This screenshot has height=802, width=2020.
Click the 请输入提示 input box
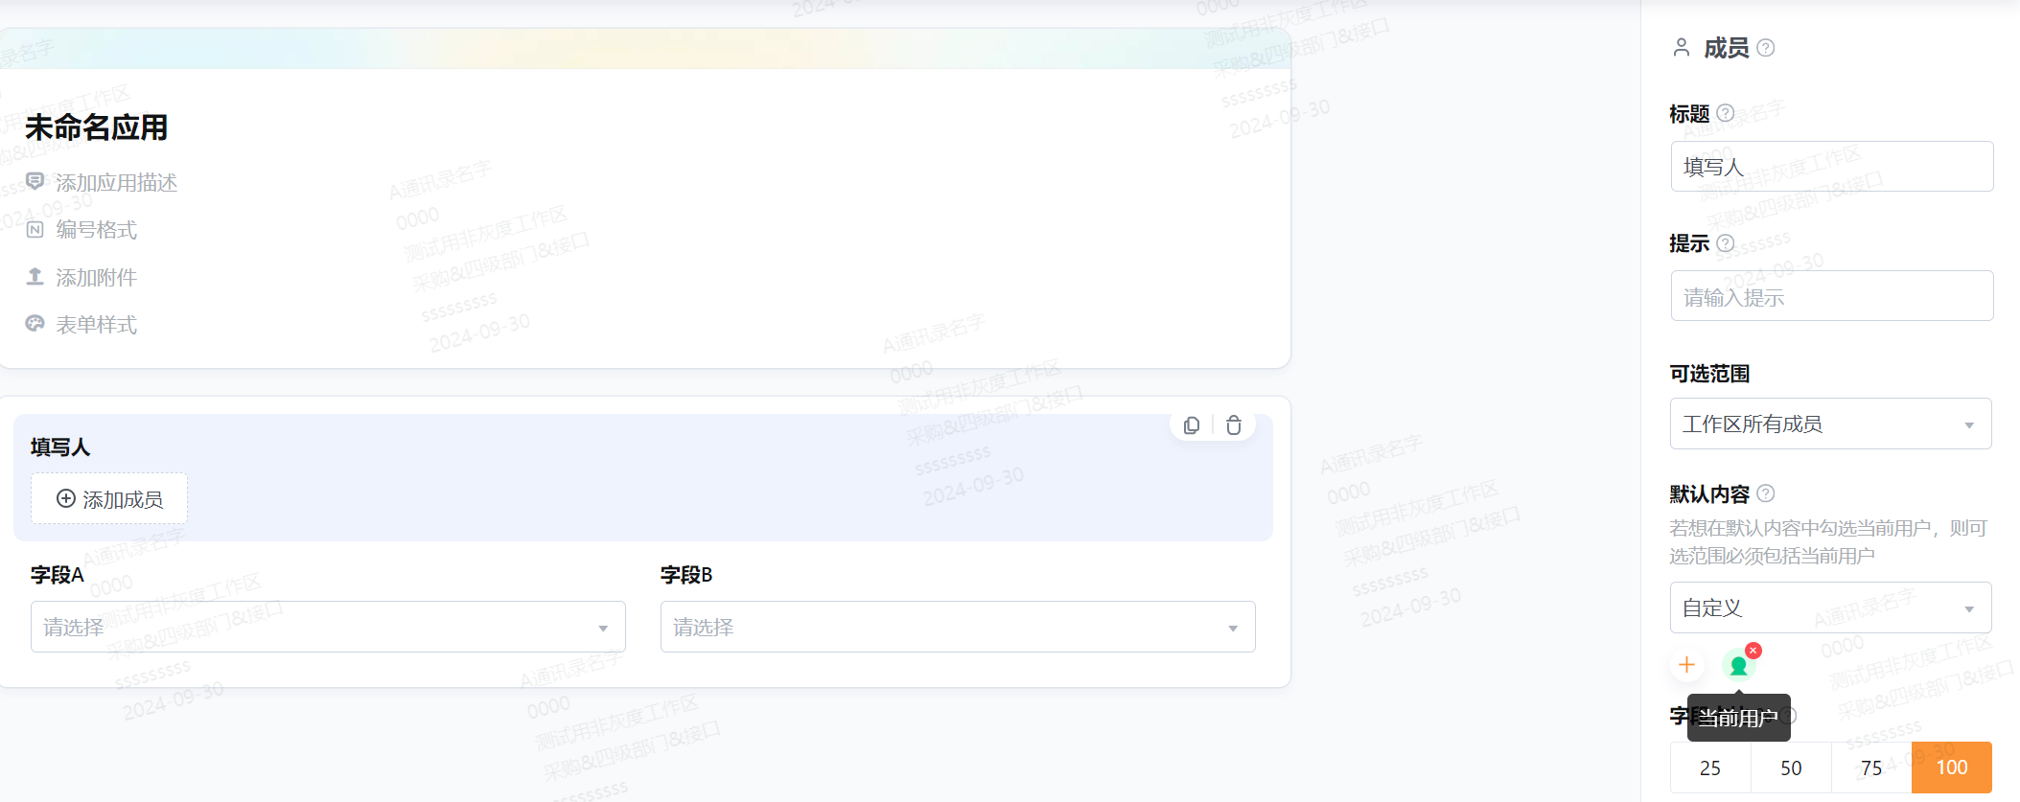pyautogui.click(x=1832, y=296)
